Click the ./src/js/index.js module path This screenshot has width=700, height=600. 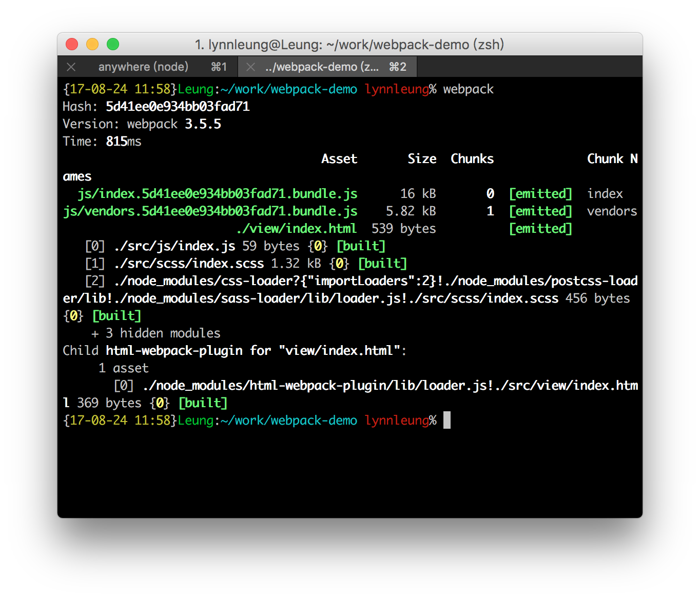[174, 246]
